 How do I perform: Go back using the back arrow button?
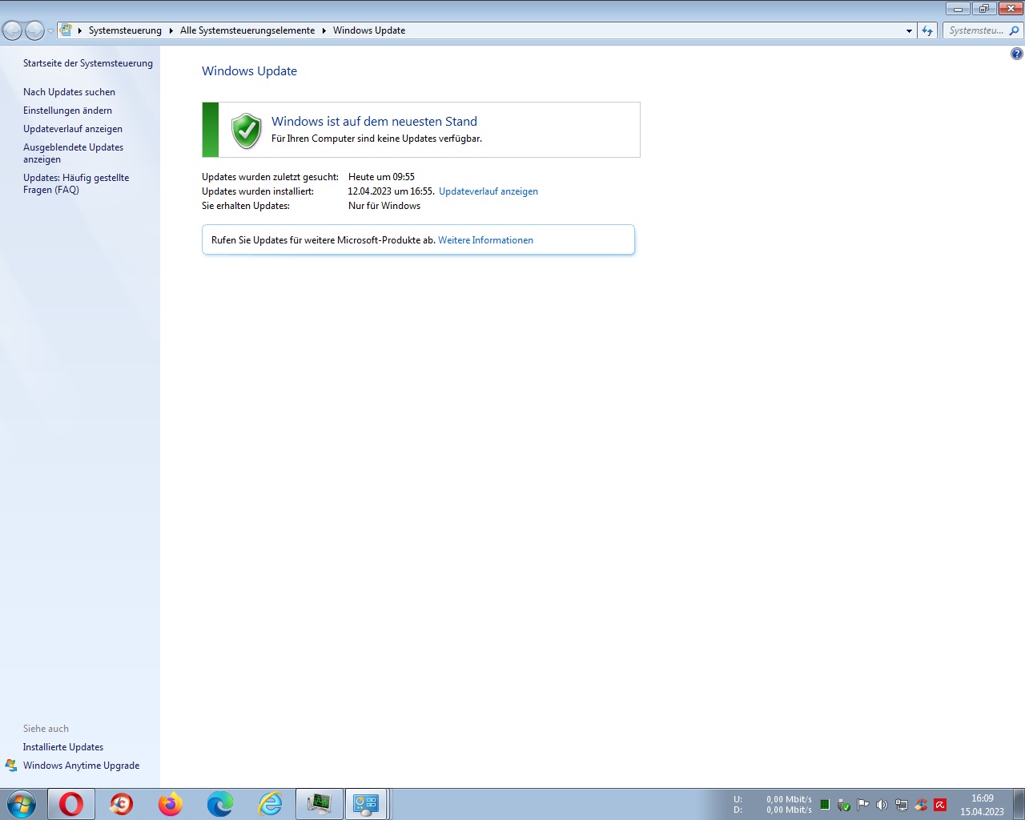tap(12, 30)
